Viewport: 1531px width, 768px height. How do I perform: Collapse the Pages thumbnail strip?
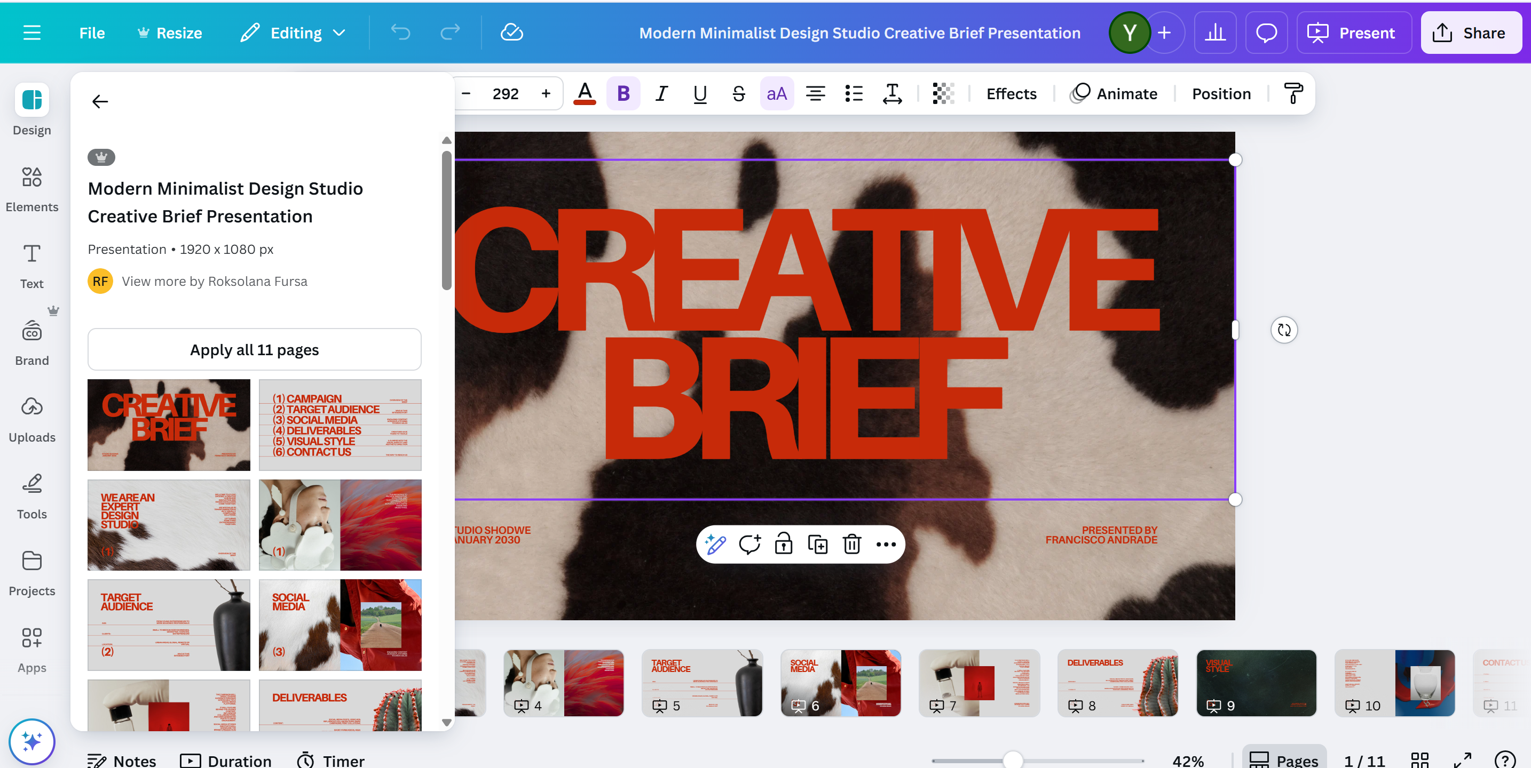[1284, 759]
